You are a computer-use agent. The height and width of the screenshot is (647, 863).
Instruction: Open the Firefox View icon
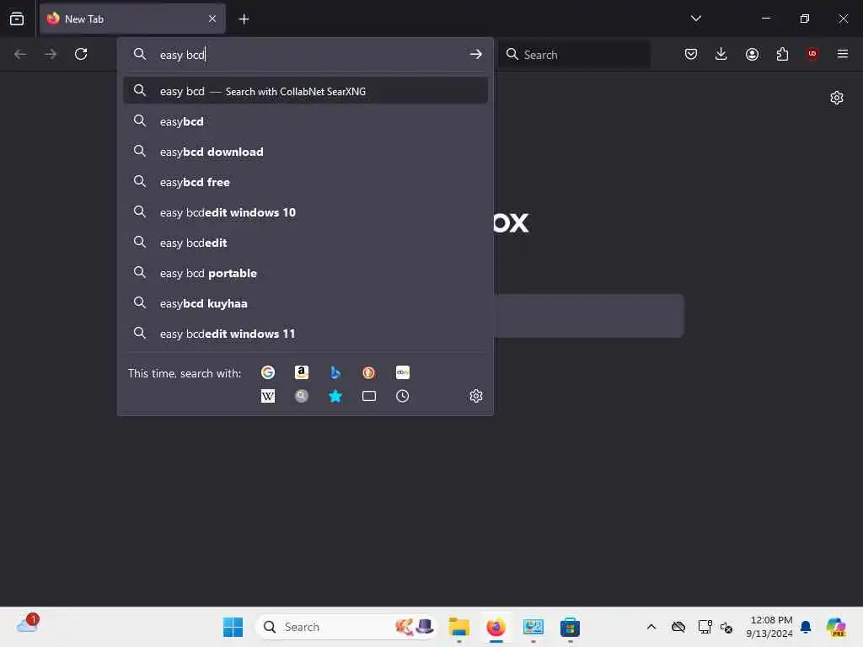coord(17,19)
